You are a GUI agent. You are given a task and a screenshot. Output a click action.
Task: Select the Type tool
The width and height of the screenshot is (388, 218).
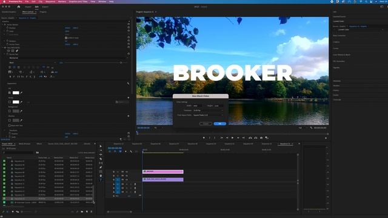click(x=101, y=180)
